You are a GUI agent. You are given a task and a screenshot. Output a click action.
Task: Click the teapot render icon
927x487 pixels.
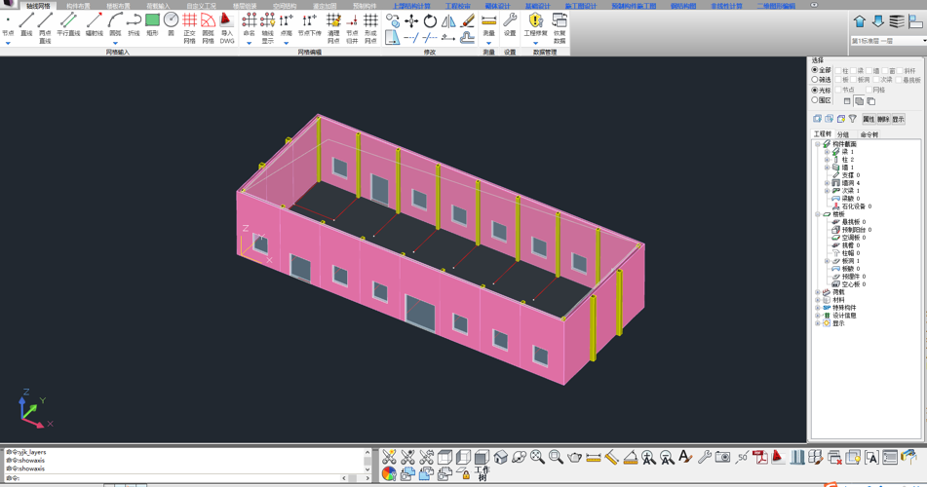574,456
